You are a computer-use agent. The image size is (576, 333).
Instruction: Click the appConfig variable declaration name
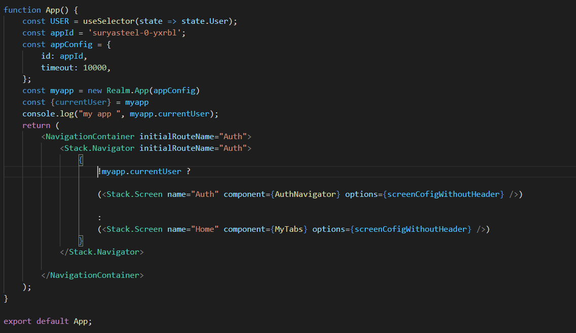click(71, 45)
